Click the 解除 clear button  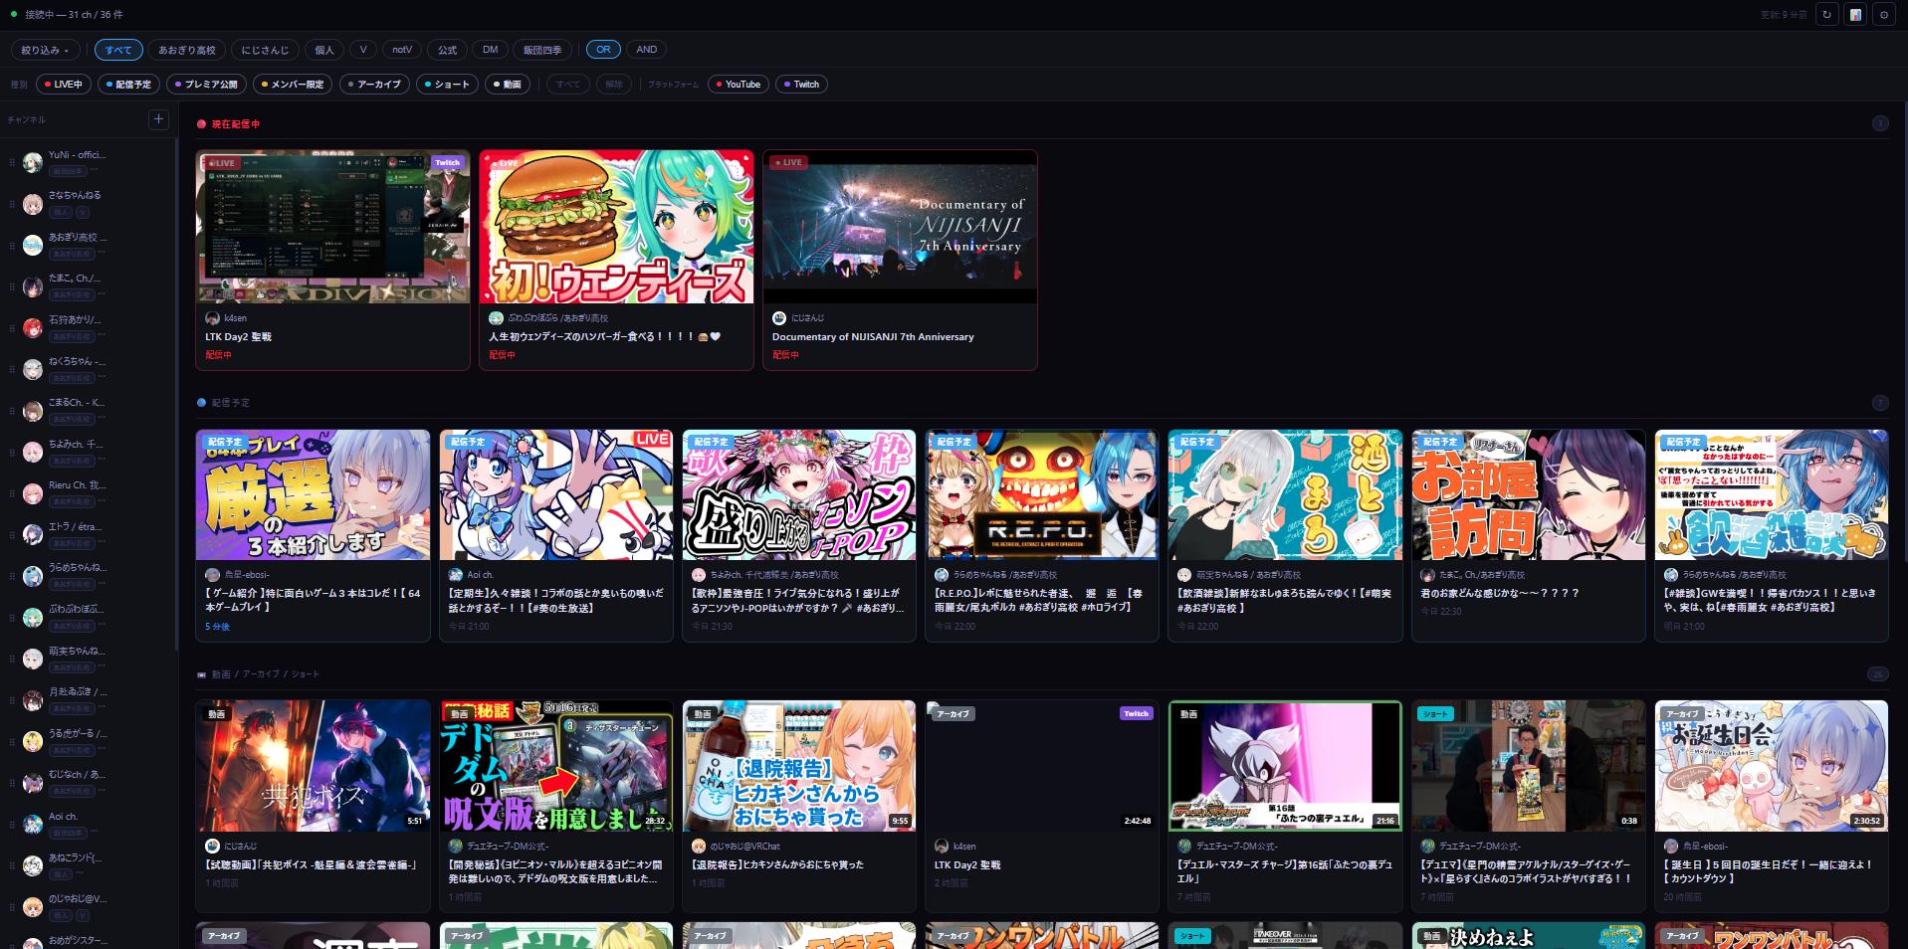614,85
